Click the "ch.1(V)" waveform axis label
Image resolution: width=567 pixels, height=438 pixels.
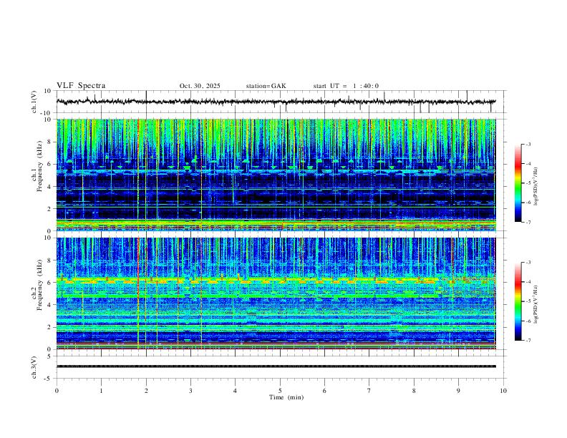[x=34, y=102]
